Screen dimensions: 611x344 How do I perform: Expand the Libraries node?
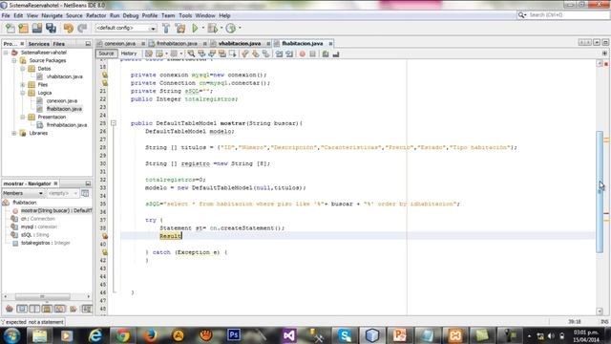click(14, 133)
